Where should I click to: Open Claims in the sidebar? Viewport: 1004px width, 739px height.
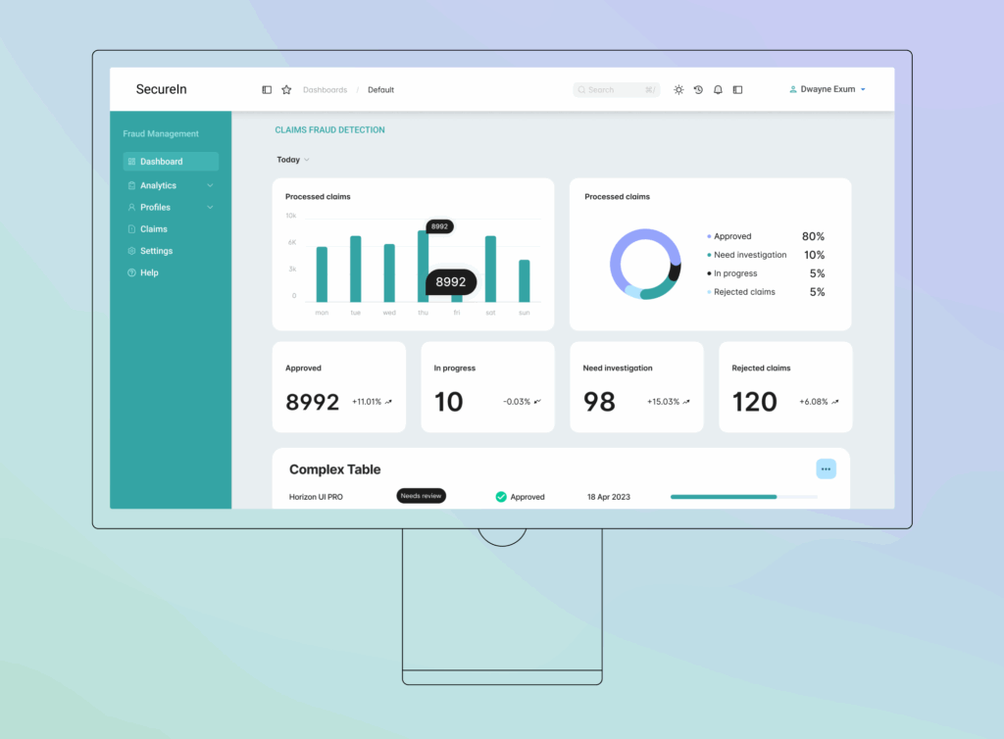point(153,229)
